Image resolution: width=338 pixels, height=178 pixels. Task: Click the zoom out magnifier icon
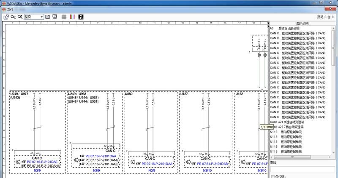(x=13, y=17)
